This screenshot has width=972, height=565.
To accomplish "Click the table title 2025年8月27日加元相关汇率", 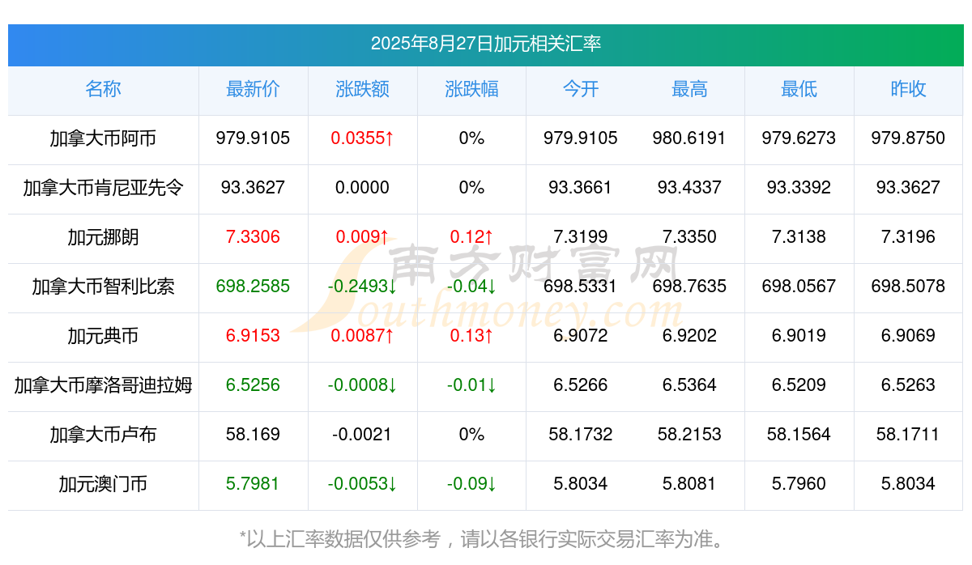I will click(x=486, y=44).
